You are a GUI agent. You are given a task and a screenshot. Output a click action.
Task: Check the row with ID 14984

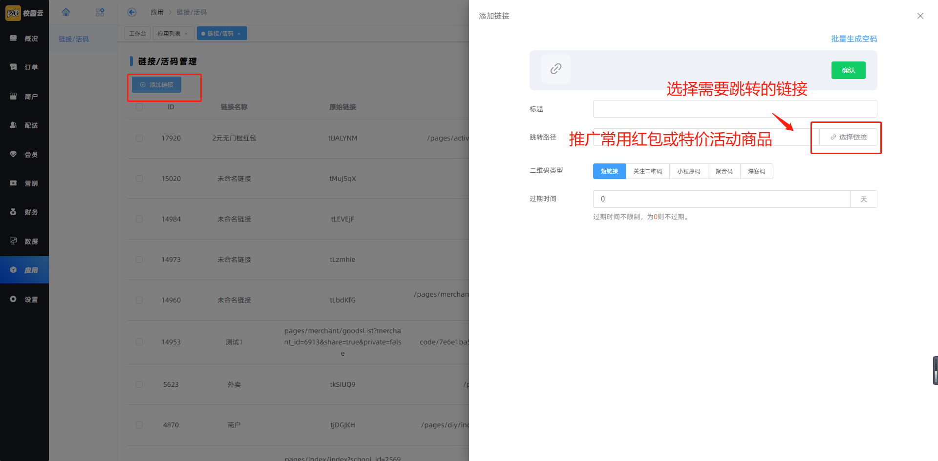coord(139,219)
